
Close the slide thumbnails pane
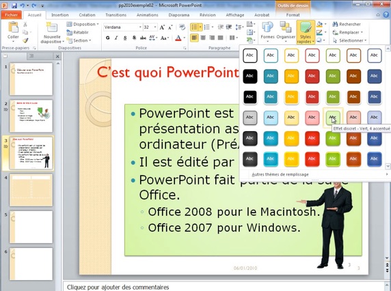[x=57, y=56]
